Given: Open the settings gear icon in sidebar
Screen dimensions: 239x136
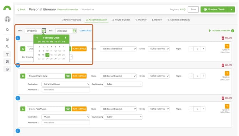Looking at the screenshot, I should [7, 69].
